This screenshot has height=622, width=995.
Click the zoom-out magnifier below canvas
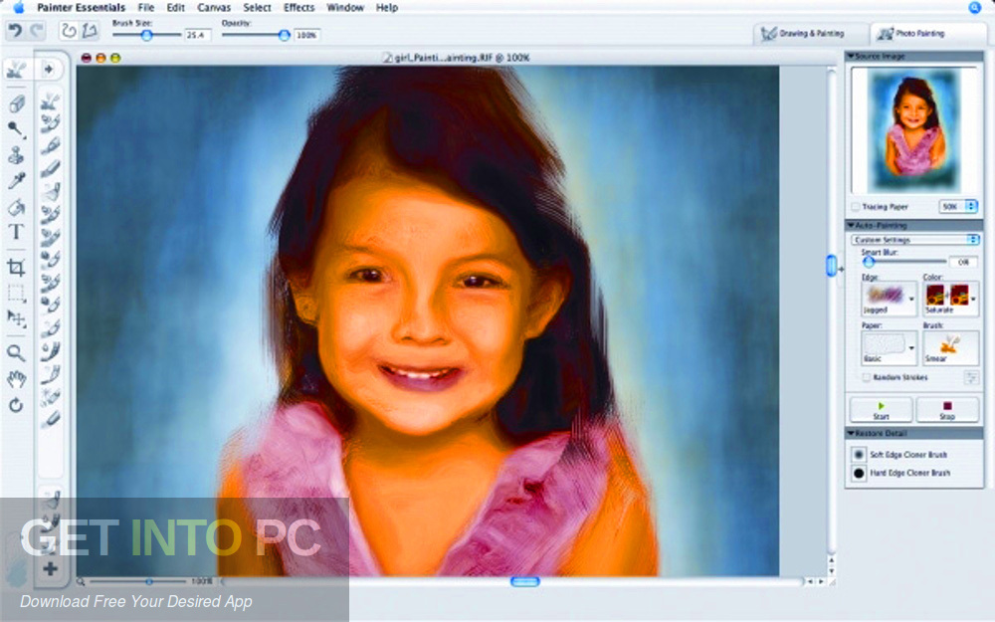tap(82, 581)
